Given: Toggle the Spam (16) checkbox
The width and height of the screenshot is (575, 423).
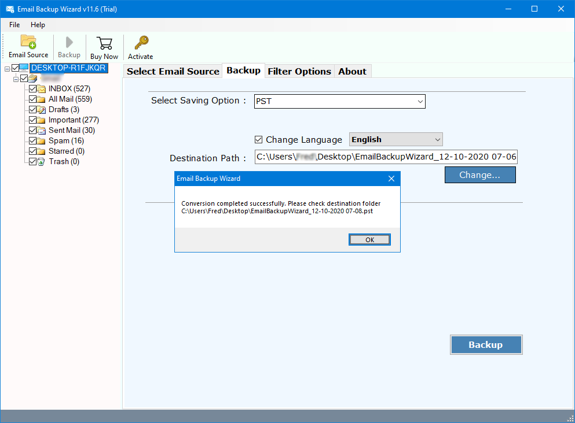Looking at the screenshot, I should (32, 141).
